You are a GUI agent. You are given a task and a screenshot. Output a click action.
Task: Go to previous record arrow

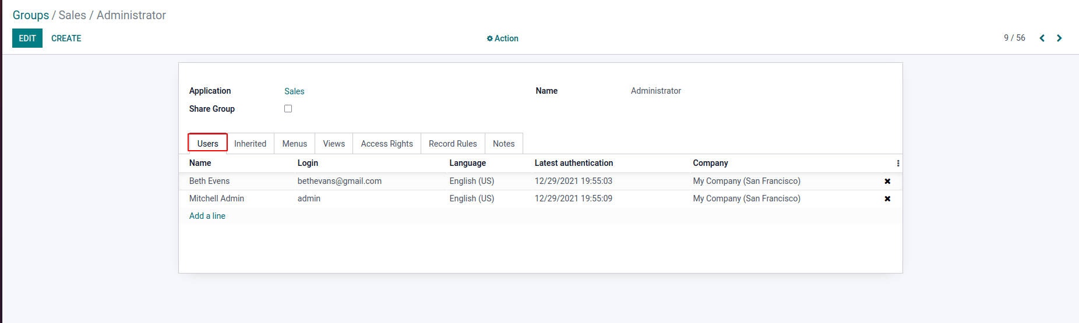tap(1042, 38)
